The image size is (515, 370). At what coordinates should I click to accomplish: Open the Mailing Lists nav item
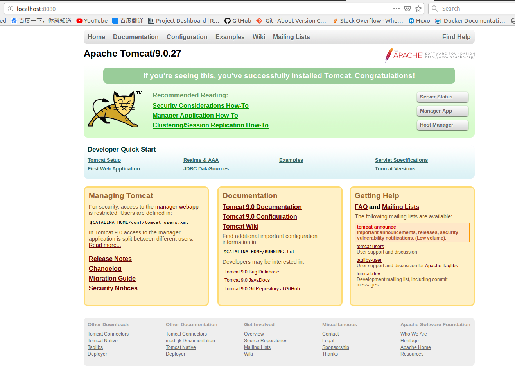[291, 37]
